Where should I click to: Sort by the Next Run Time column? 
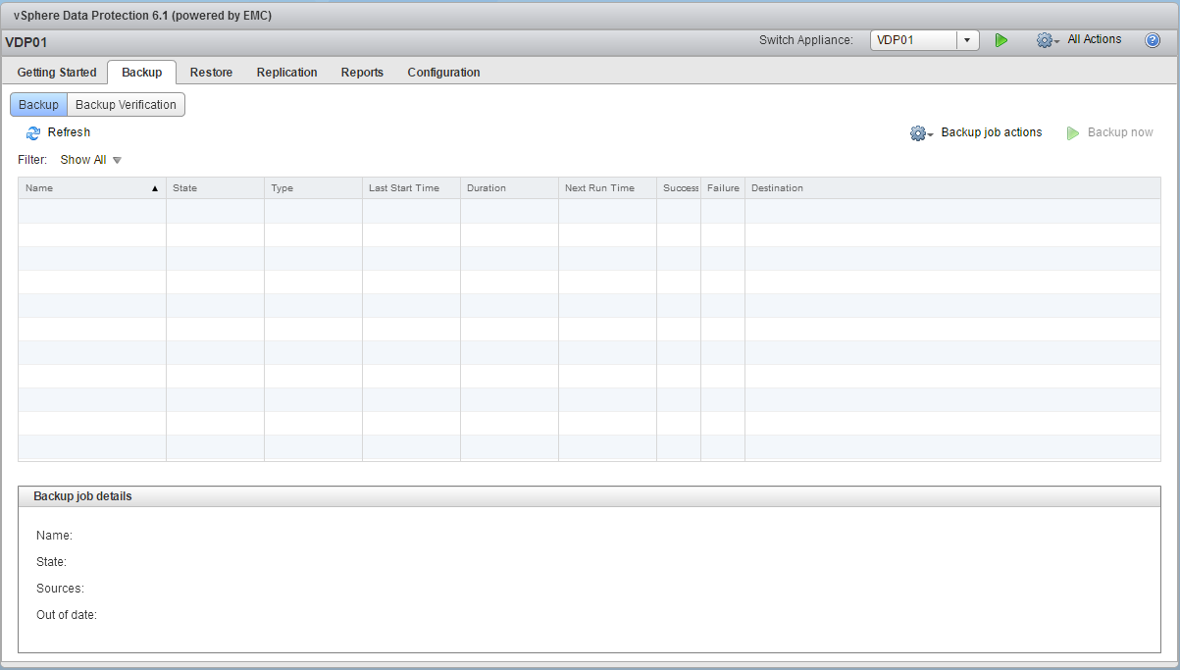point(599,188)
